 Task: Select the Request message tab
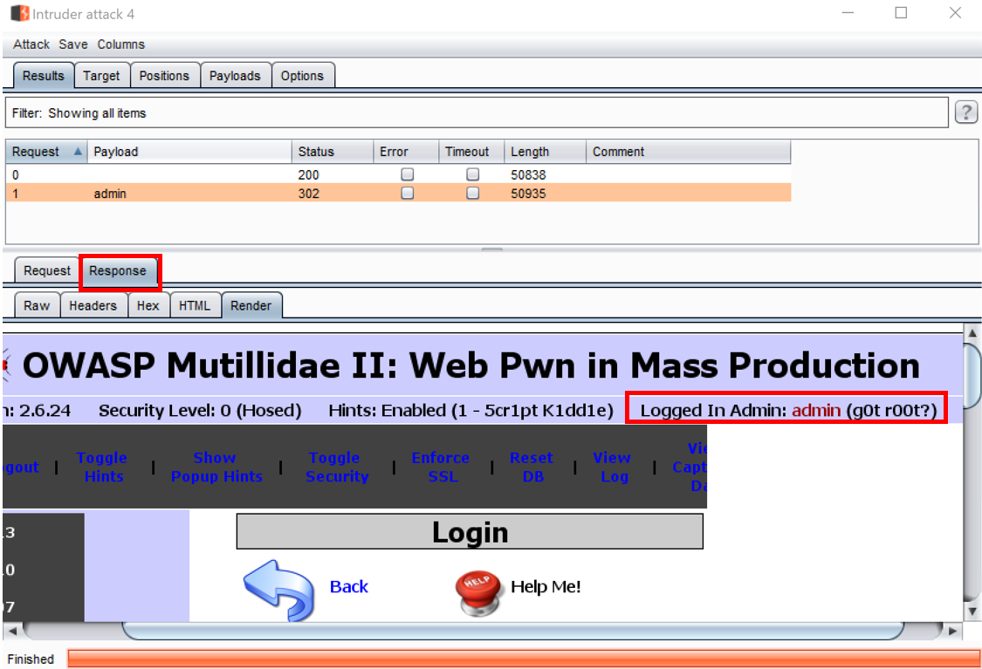tap(47, 270)
